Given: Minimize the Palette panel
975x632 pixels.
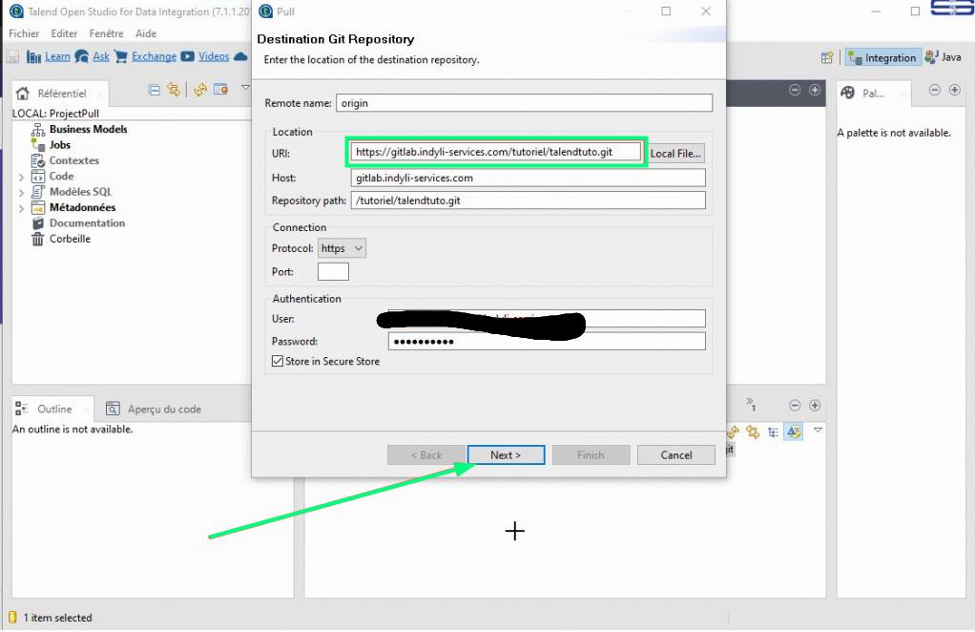Looking at the screenshot, I should pos(935,90).
